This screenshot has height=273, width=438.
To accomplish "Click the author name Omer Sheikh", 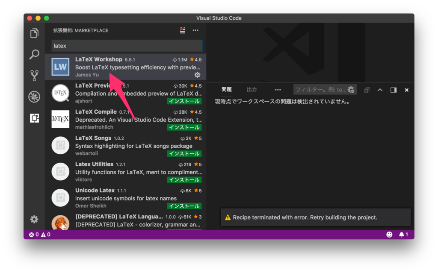I will (x=91, y=206).
